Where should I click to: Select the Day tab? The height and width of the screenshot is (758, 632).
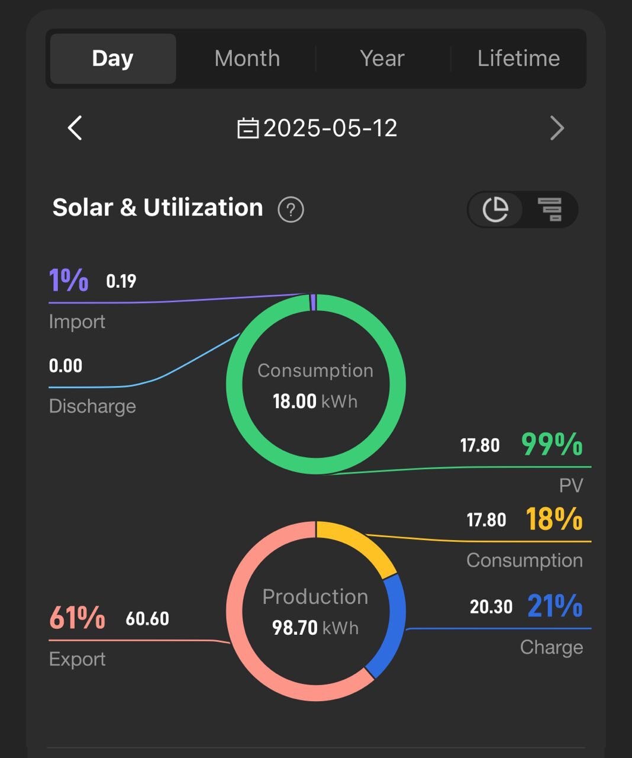[x=113, y=59]
